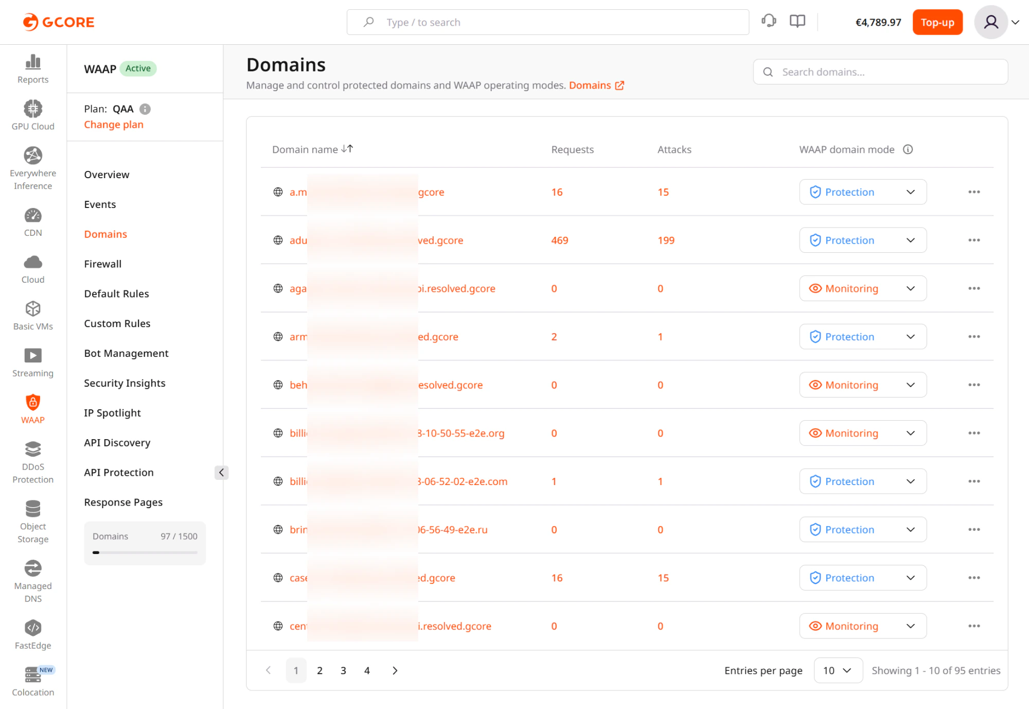The image size is (1029, 709).
Task: Open the Firewall menu item
Action: (102, 264)
